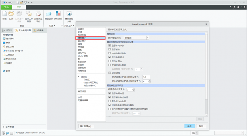Click the new file icon in quick access toolbar

[18, 2]
